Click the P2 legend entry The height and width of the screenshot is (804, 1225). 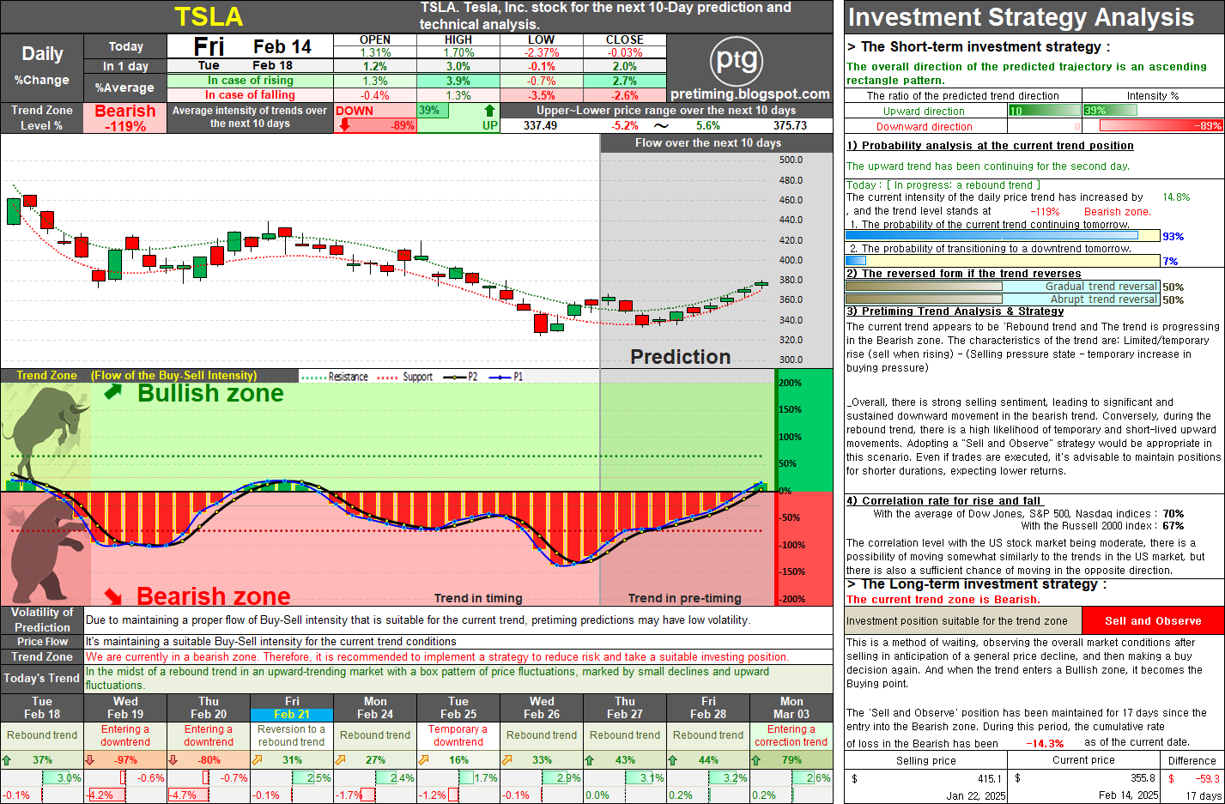tap(460, 377)
